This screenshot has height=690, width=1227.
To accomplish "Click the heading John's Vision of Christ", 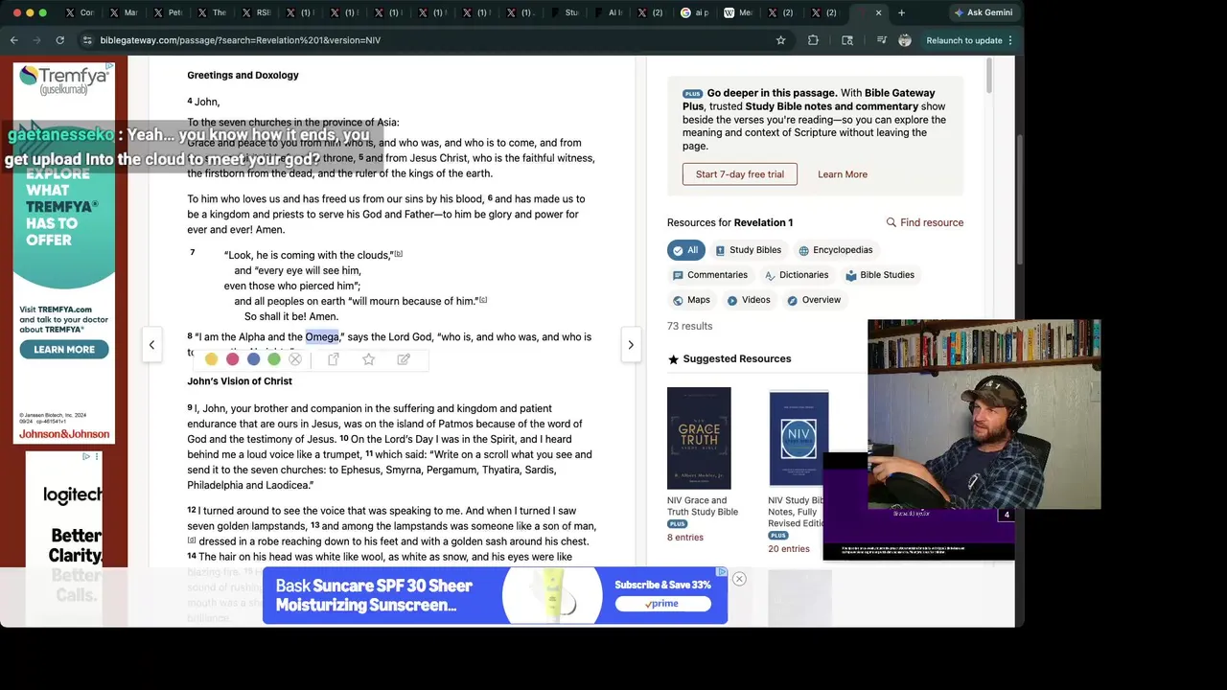I will pos(240,381).
